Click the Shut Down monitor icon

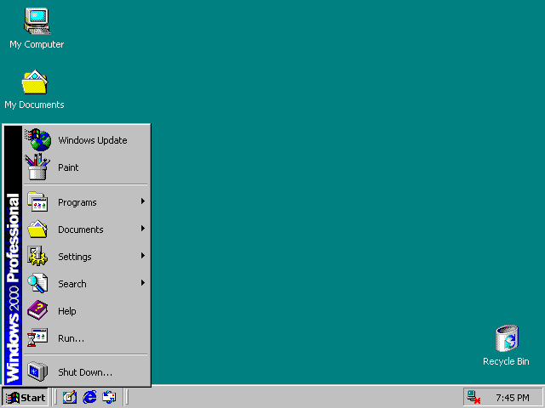tap(37, 371)
